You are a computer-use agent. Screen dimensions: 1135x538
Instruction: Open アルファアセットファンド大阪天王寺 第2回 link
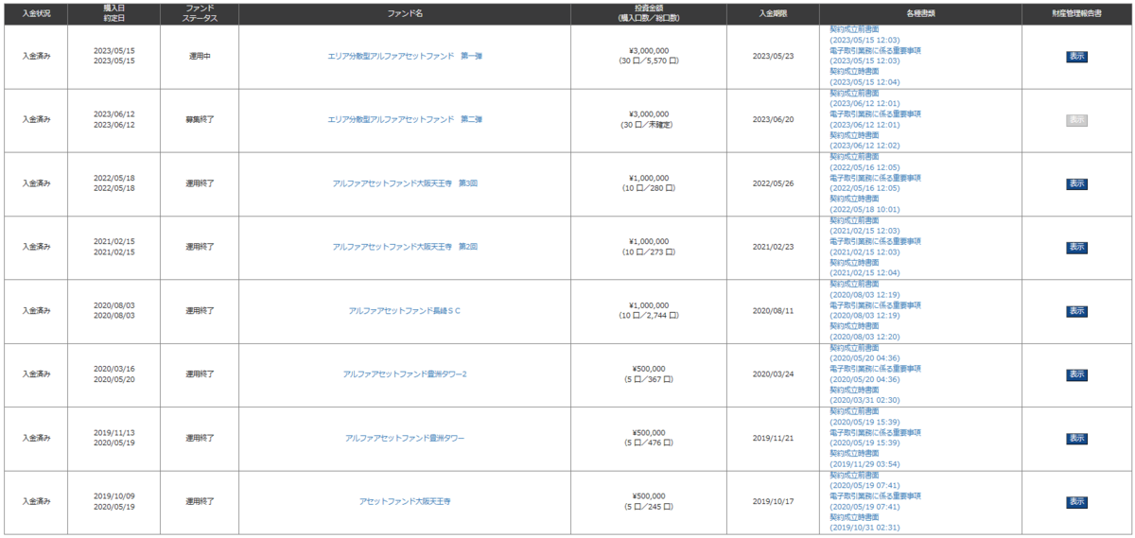coord(405,247)
